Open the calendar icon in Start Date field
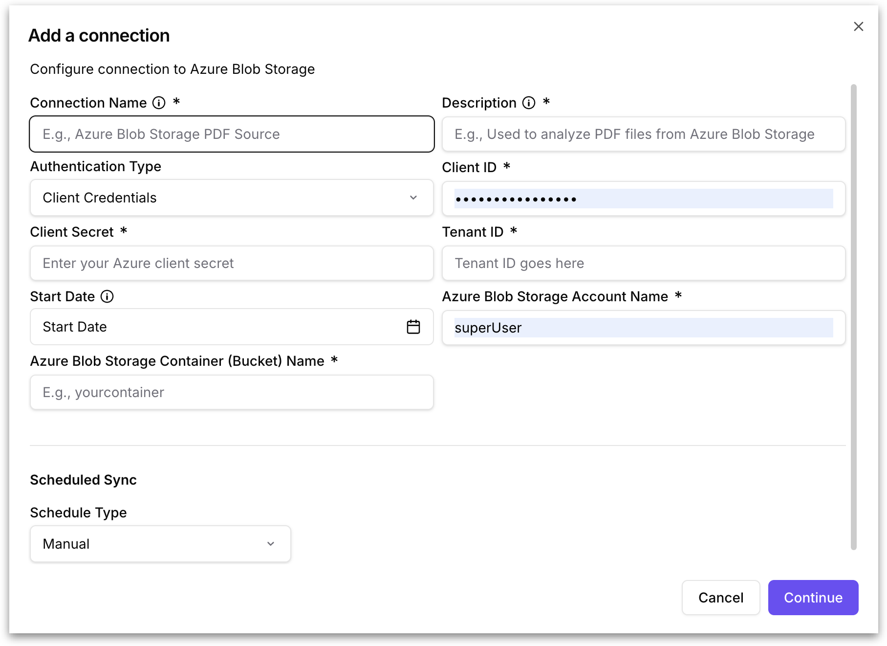The height and width of the screenshot is (646, 887). point(413,327)
